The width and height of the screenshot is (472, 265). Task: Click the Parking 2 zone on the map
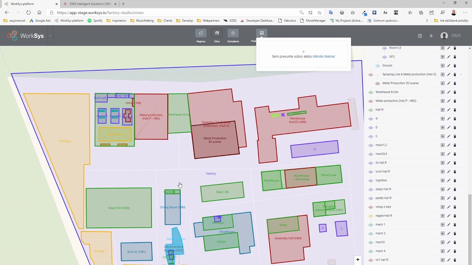(65, 141)
